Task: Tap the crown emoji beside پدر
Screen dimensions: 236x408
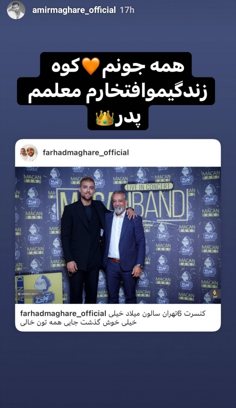Action: click(105, 118)
